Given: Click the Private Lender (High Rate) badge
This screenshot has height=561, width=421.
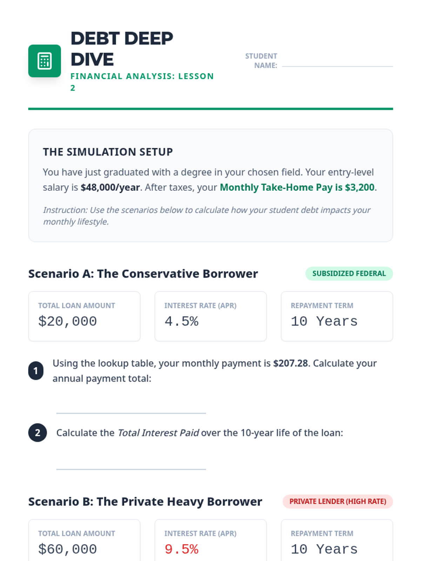Looking at the screenshot, I should click(x=338, y=501).
